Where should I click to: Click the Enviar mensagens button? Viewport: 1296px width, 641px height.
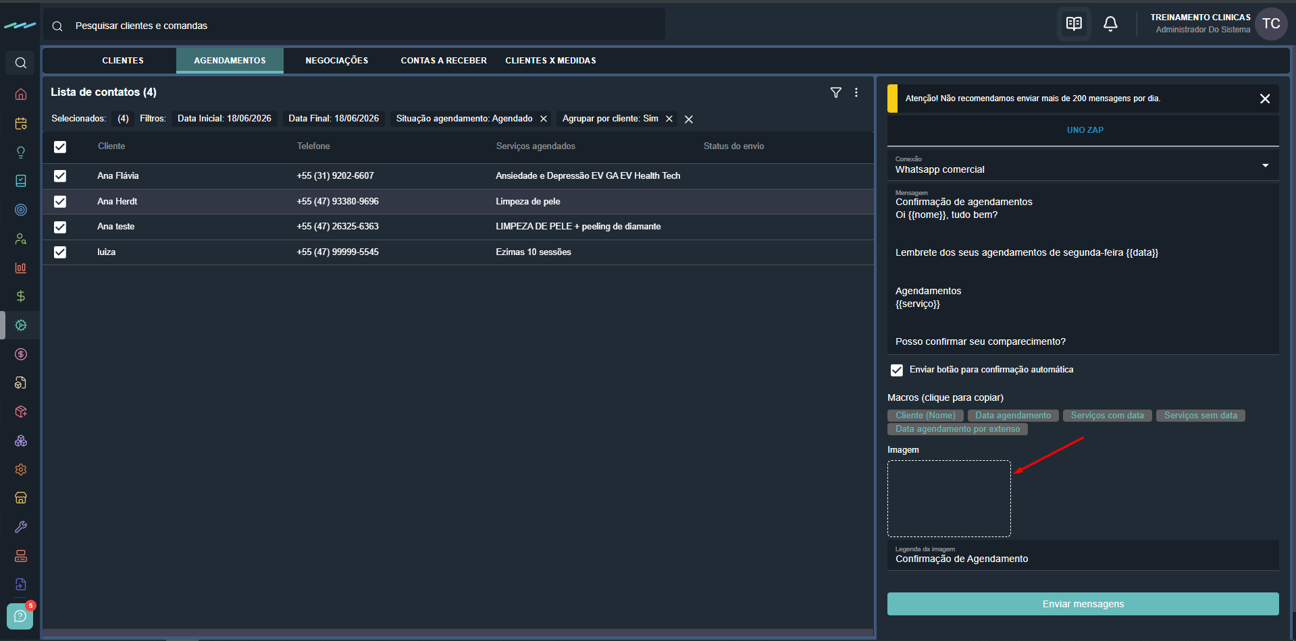pos(1083,604)
